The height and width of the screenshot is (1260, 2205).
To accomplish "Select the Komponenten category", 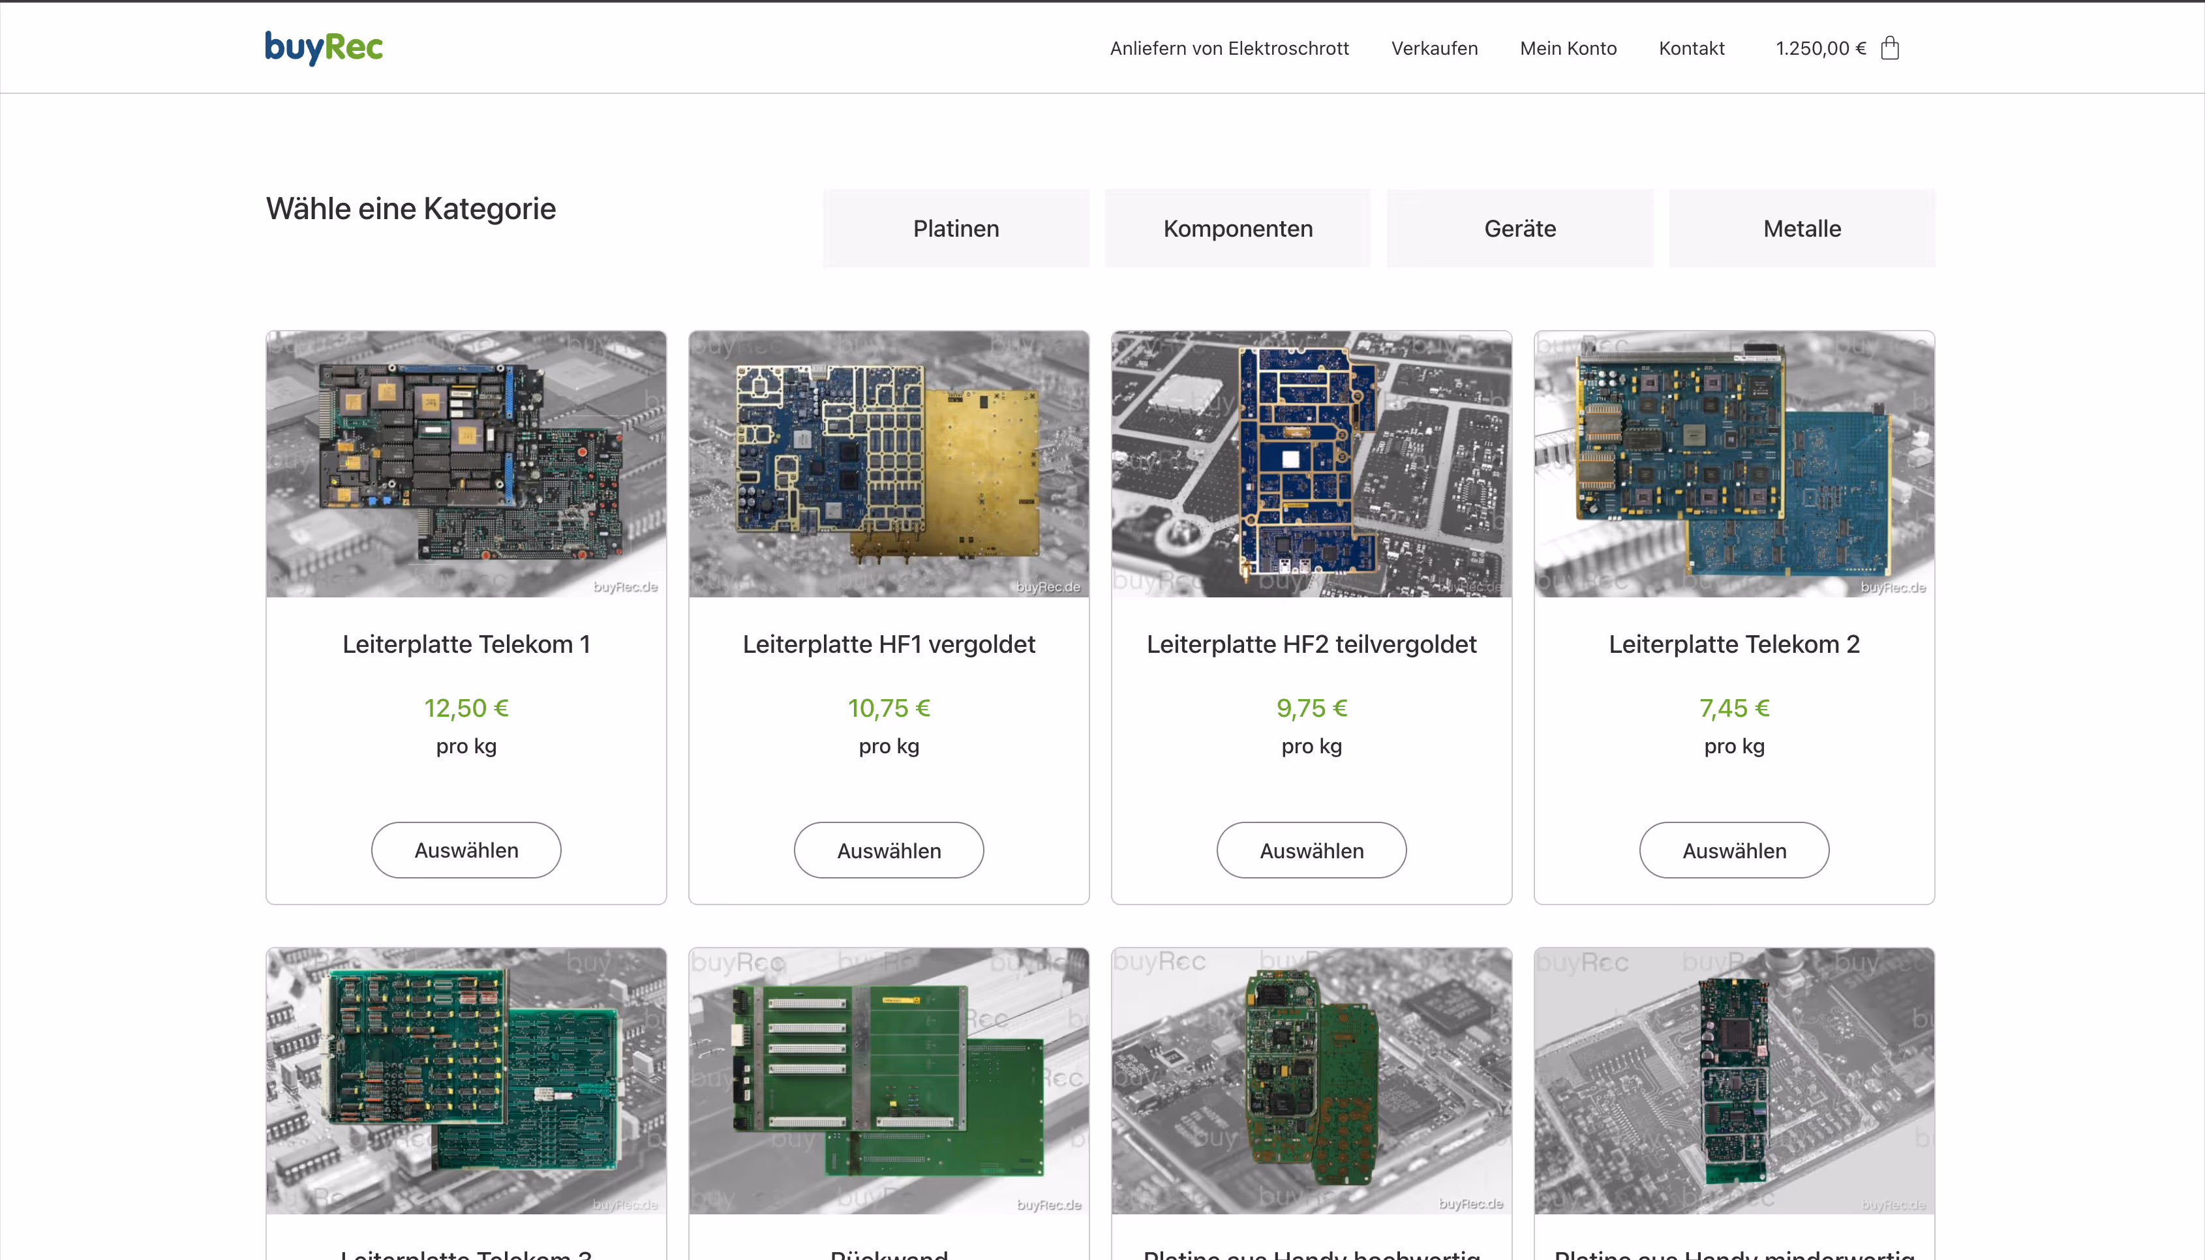I will [x=1238, y=228].
